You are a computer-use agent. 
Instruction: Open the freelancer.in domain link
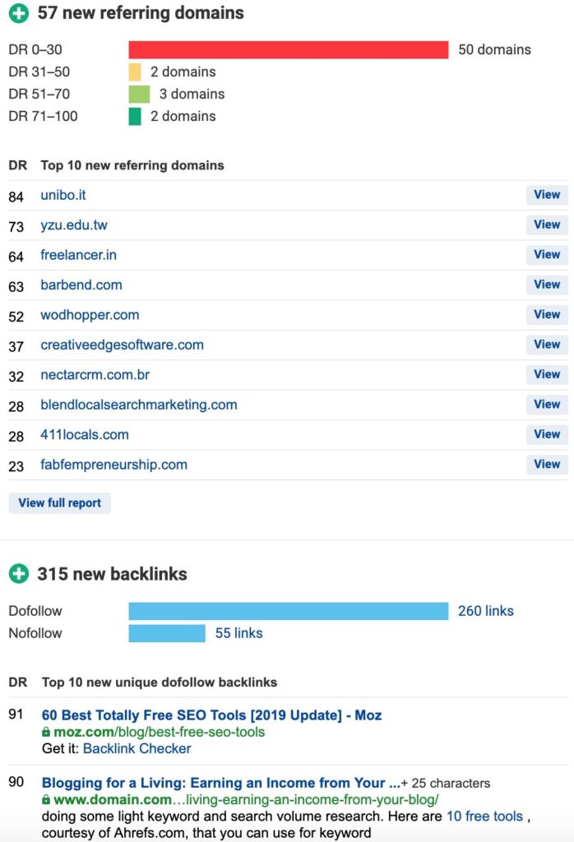[x=79, y=255]
